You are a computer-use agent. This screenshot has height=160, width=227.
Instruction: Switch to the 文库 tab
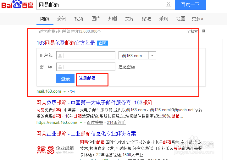point(130,19)
